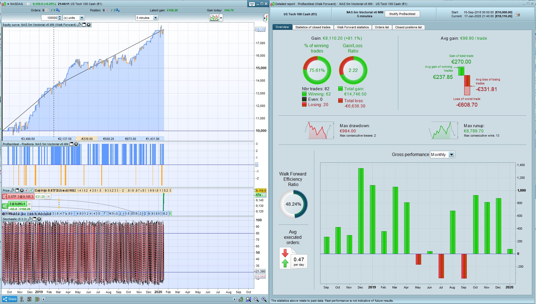This screenshot has width=536, height=304.
Task: Maximize the ProBacktest Positions panel
Action: pyautogui.click(x=71, y=144)
